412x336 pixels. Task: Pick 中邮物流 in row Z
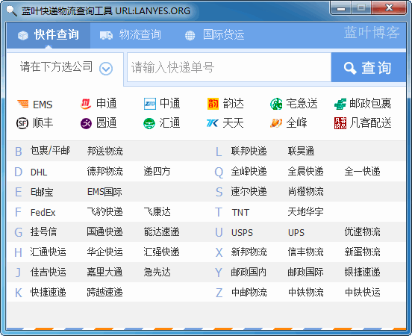pyautogui.click(x=249, y=293)
